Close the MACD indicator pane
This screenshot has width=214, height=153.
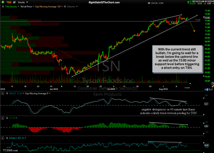click(2, 93)
